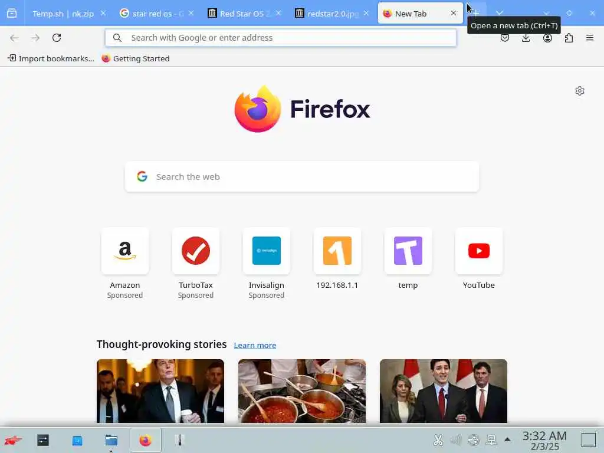The width and height of the screenshot is (604, 453).
Task: Click the scissors clipboard tray icon
Action: [438, 440]
